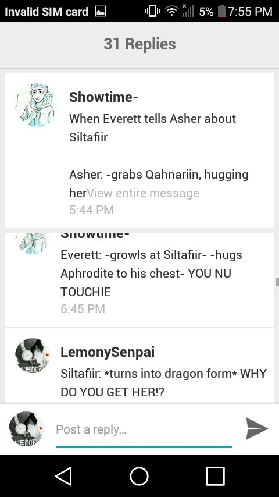Open recent apps with square button
The image size is (279, 497).
215,476
